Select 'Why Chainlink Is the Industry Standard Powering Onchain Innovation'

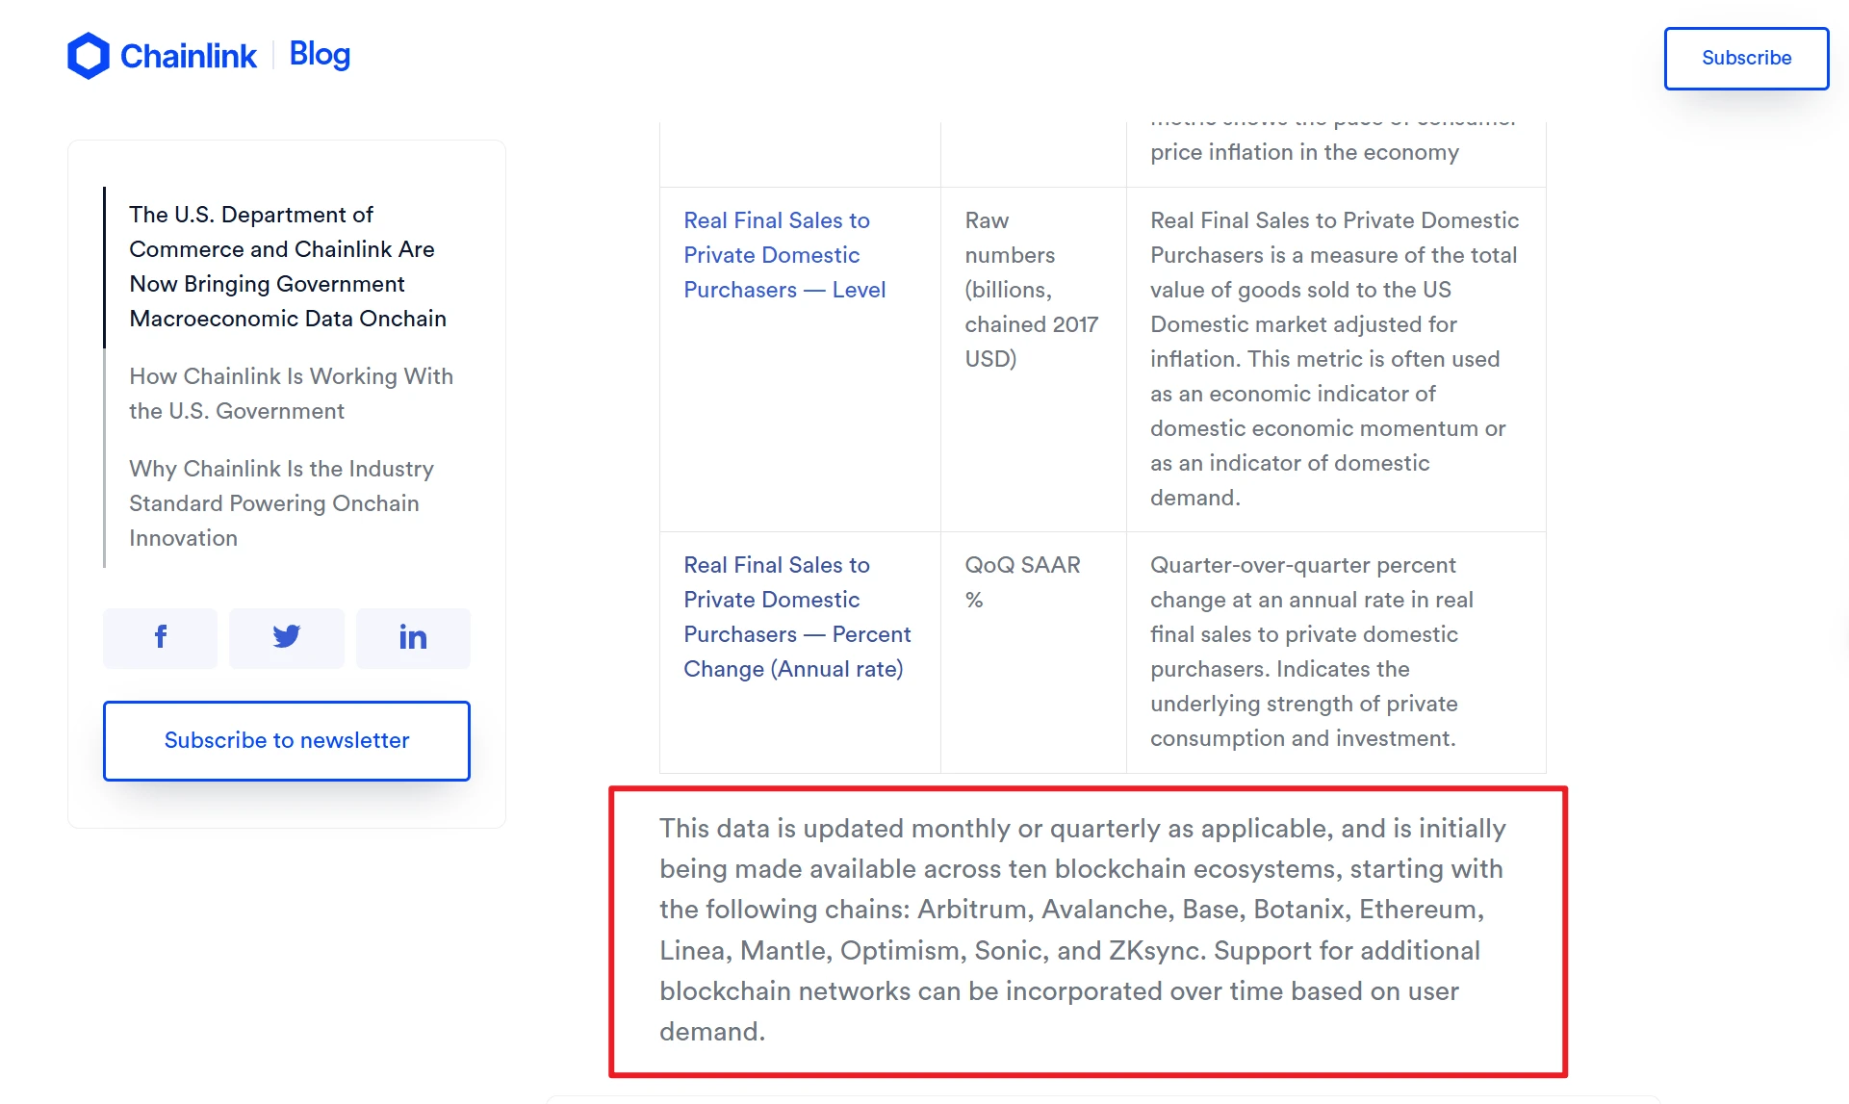pos(281,502)
